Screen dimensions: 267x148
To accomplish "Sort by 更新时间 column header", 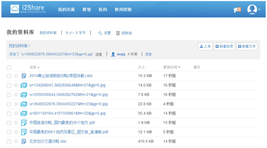I will click(x=172, y=67).
